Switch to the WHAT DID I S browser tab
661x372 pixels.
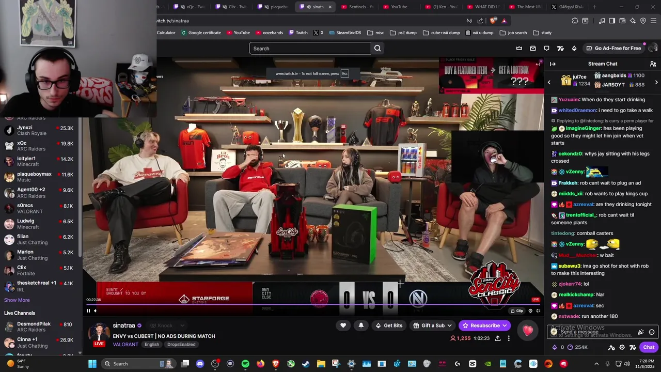(x=483, y=7)
